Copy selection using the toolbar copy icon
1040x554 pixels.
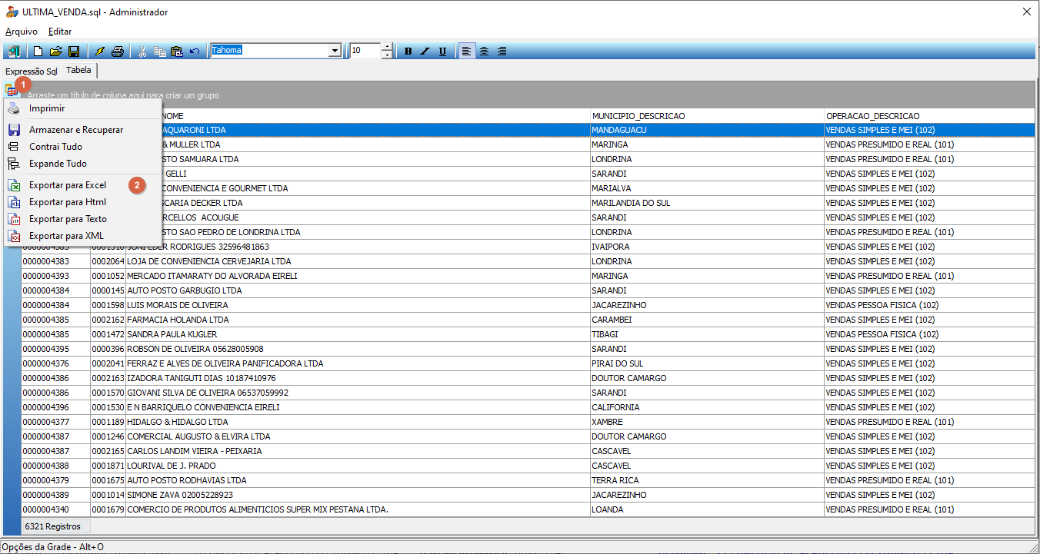click(160, 51)
